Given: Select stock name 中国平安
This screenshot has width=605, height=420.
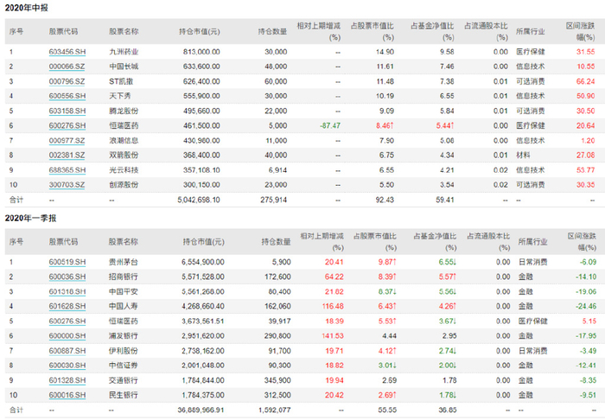Looking at the screenshot, I should [x=123, y=291].
